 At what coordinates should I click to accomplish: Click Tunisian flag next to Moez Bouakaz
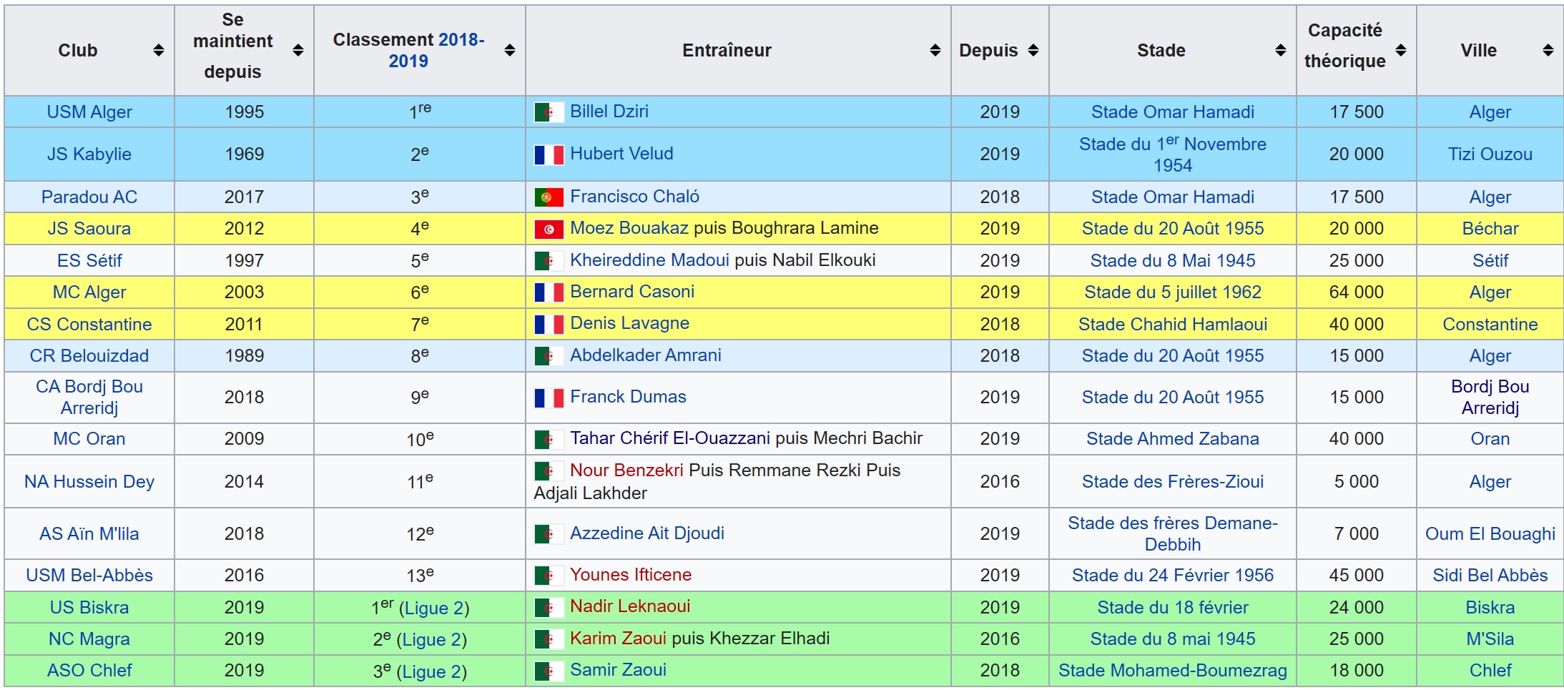pos(549,229)
